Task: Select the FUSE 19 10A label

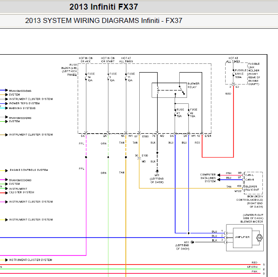Action: coord(91,77)
